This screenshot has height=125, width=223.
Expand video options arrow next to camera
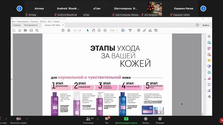[x=27, y=119]
